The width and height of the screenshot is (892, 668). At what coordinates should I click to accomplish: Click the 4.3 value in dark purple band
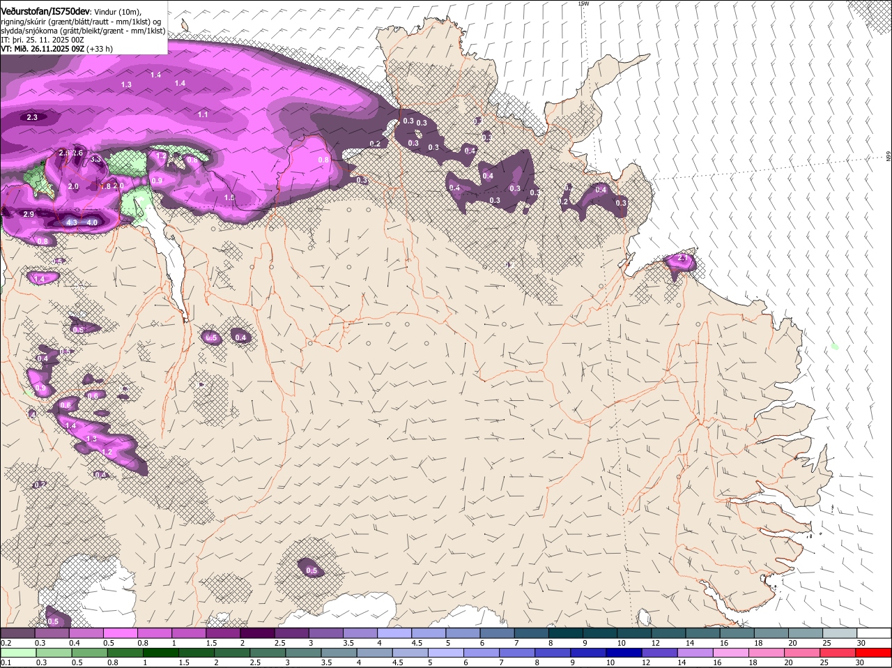point(72,222)
